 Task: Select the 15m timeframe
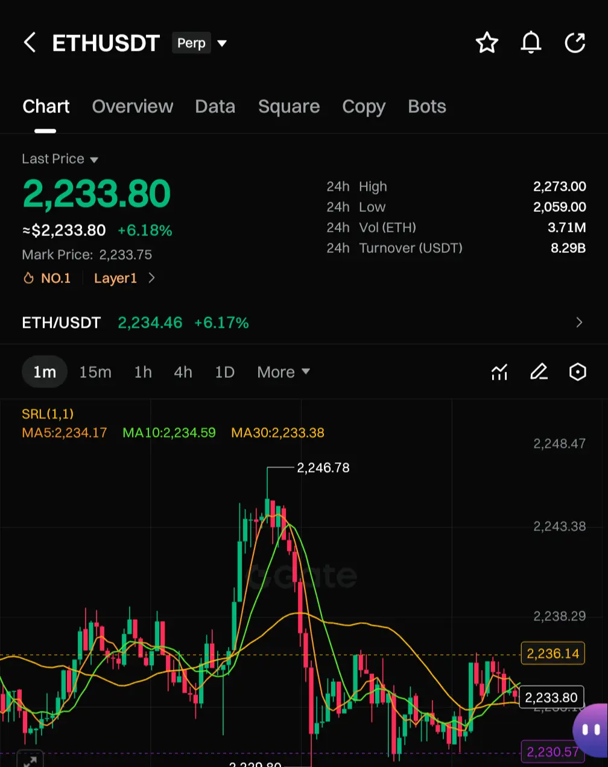95,372
